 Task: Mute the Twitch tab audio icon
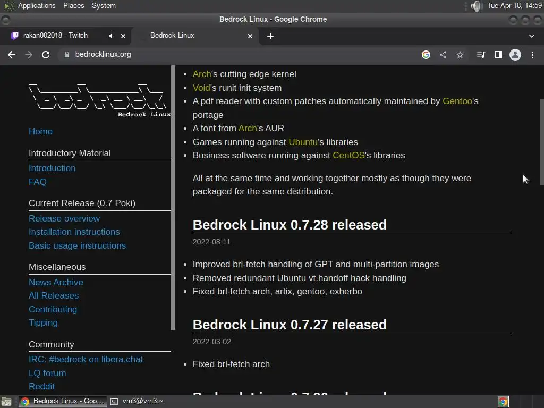click(112, 36)
